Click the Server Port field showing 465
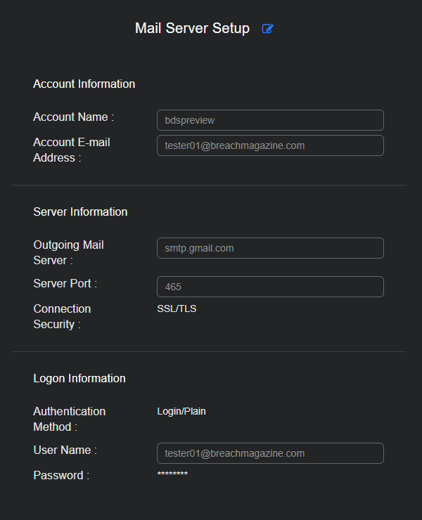The height and width of the screenshot is (520, 422). (270, 287)
